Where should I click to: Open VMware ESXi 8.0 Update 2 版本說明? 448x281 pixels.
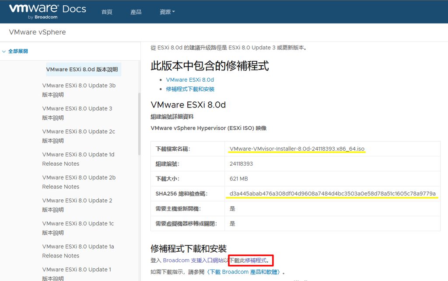tap(77, 205)
